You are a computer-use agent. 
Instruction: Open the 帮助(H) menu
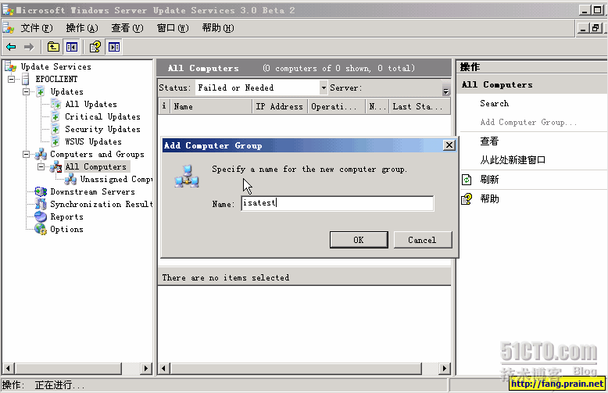tap(218, 28)
